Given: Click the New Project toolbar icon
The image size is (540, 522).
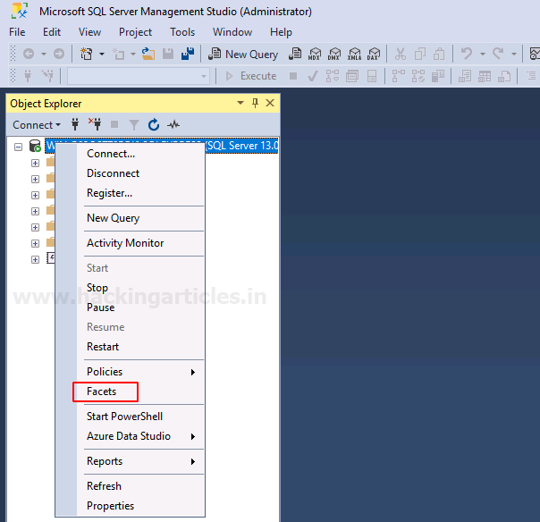Looking at the screenshot, I should [x=86, y=54].
